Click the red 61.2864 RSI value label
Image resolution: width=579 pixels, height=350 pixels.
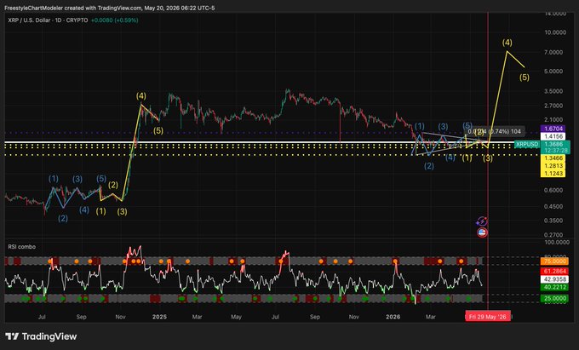pyautogui.click(x=555, y=271)
